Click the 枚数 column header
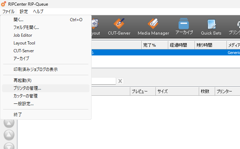 pos(207,91)
